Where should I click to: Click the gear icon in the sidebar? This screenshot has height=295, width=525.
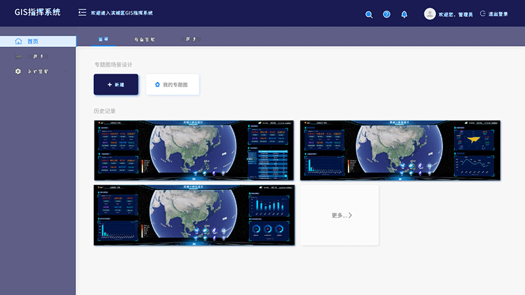18,71
